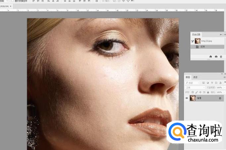Viewport: 226px width, 150px height.
Task: Filter layers by shape layers icon
Action: pyautogui.click(x=216, y=83)
